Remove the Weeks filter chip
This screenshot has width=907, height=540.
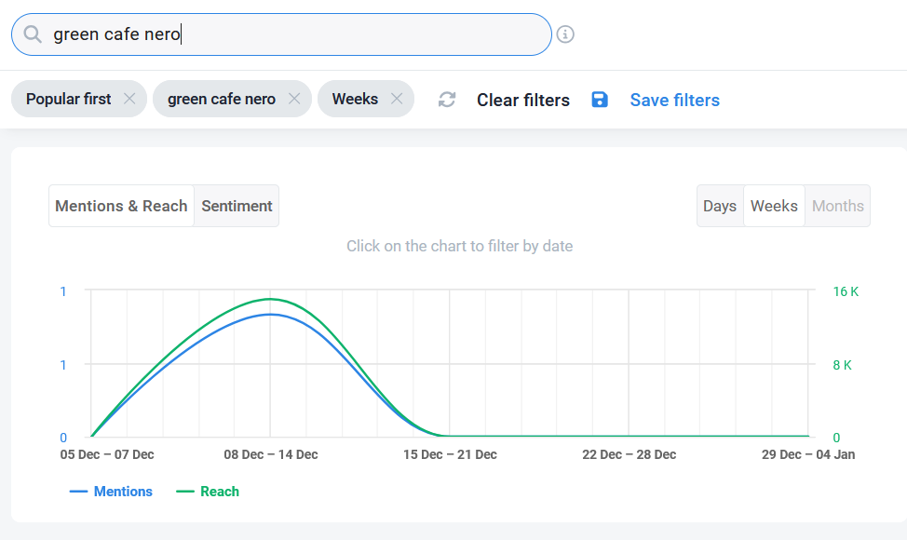click(x=397, y=99)
